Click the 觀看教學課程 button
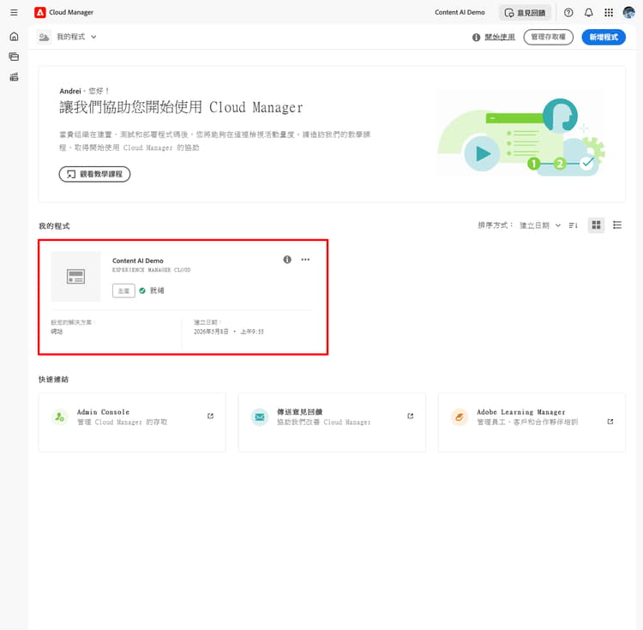 94,174
